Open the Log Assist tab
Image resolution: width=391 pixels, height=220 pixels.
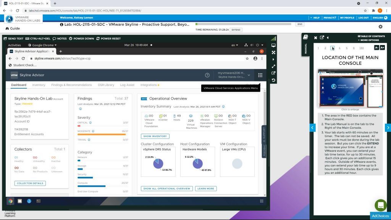click(127, 85)
